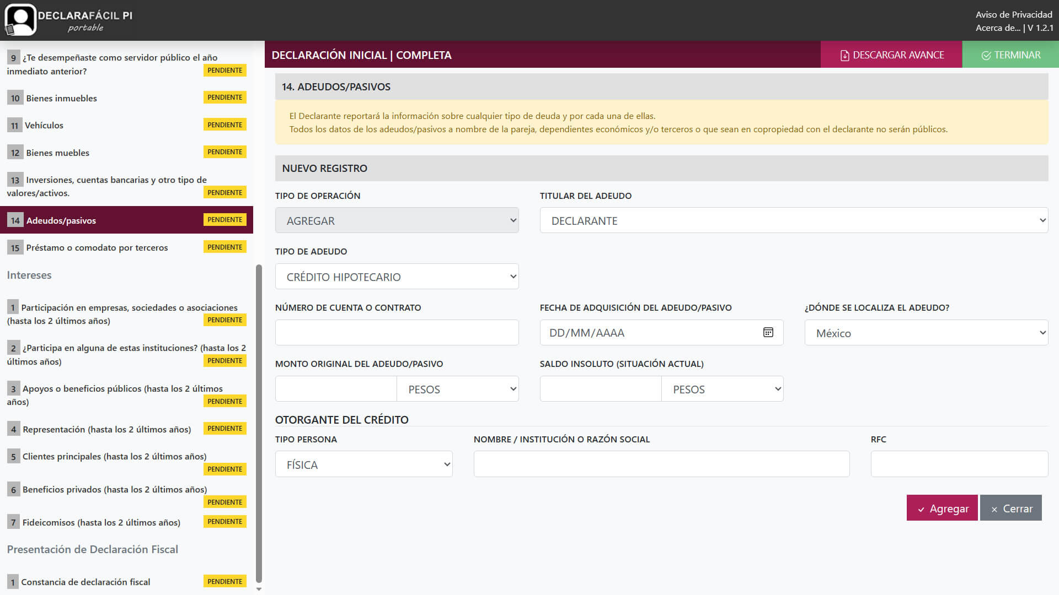Open section 9 servidor público año anterior
The image size is (1059, 595).
126,64
